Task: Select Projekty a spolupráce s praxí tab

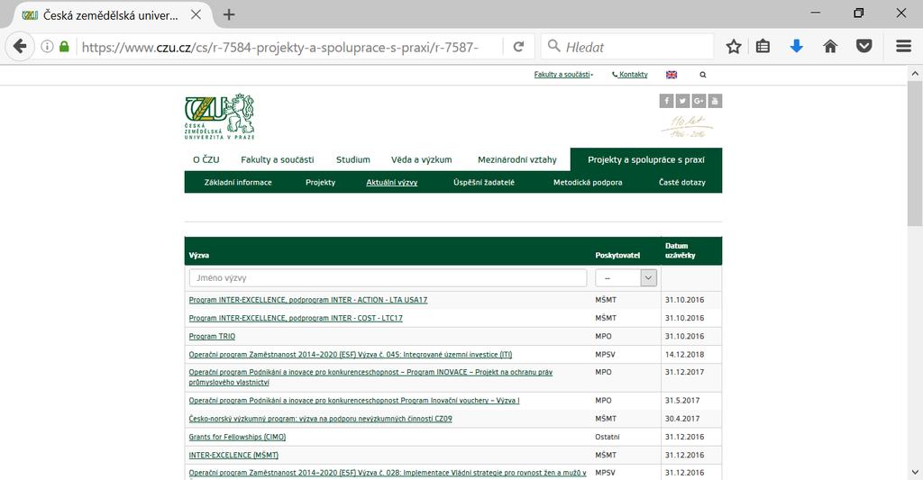Action: (x=645, y=159)
